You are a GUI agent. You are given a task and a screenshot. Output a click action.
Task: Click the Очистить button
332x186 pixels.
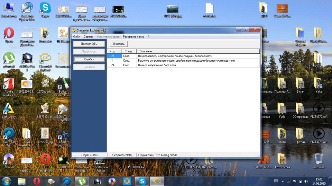click(119, 44)
